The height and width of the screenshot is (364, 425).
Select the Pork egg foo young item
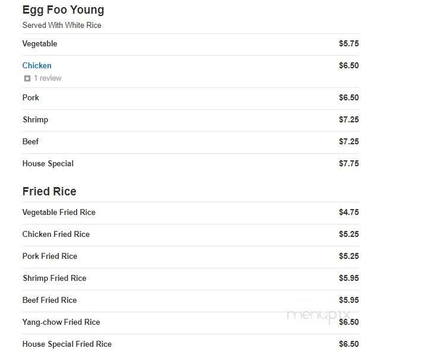[x=31, y=97]
